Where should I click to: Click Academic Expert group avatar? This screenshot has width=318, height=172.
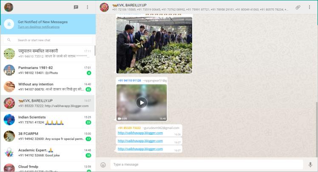pos(9,153)
